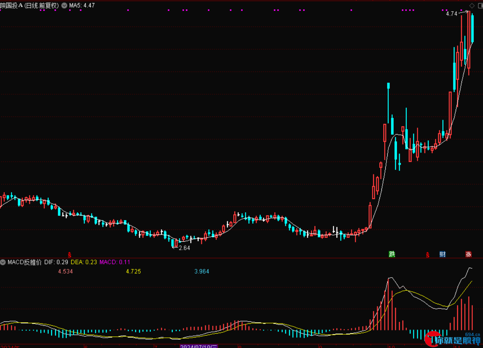Click the red 涨 event marker
Screen dimensions: 483x348
pos(469,254)
